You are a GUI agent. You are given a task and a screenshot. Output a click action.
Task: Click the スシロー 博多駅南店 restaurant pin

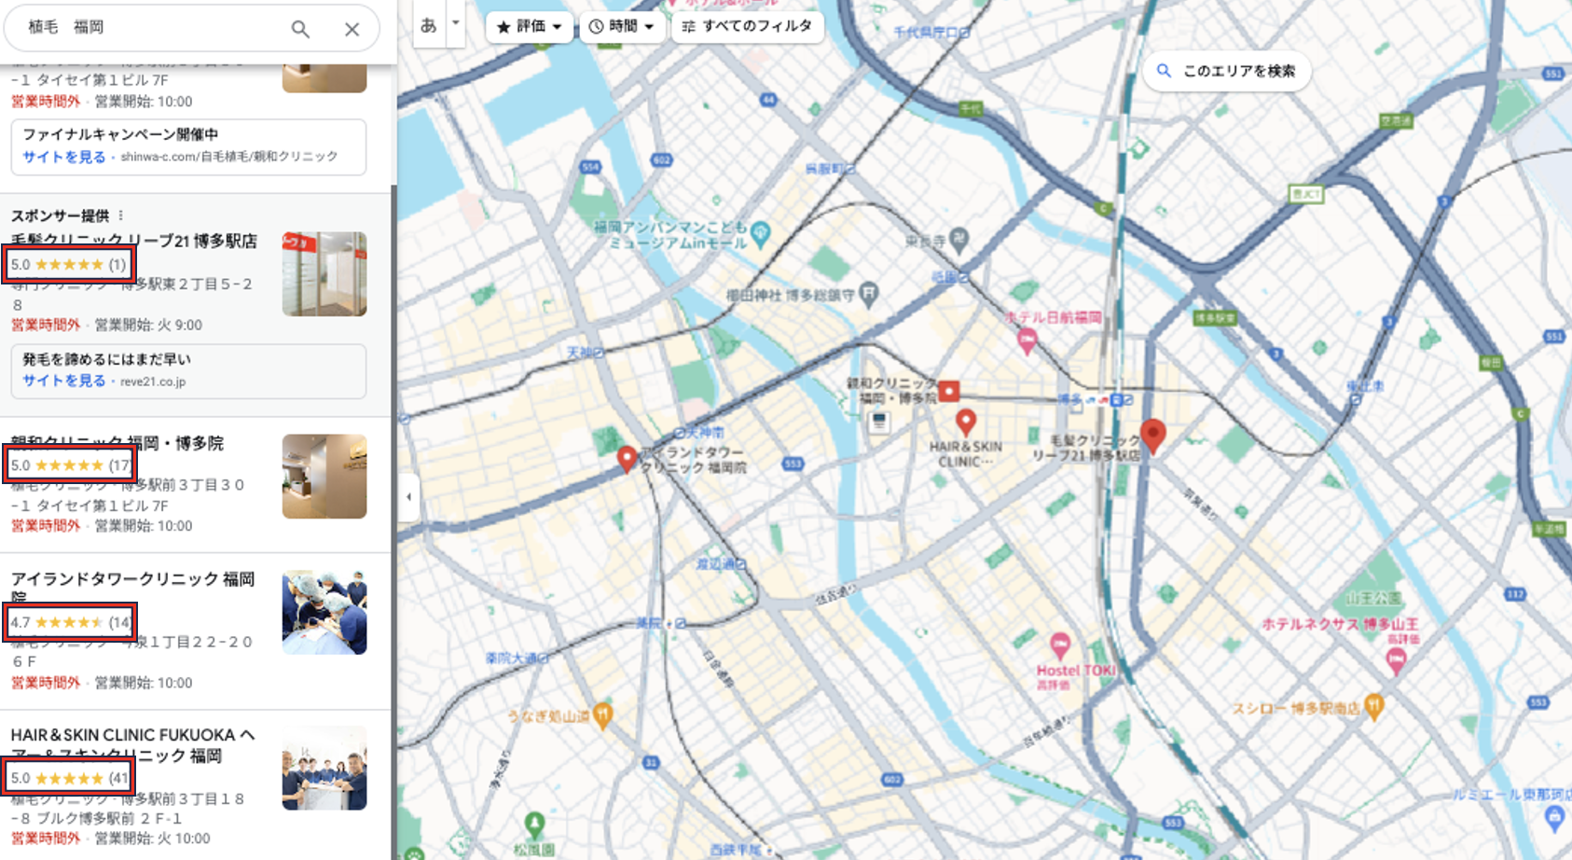[x=1373, y=705]
